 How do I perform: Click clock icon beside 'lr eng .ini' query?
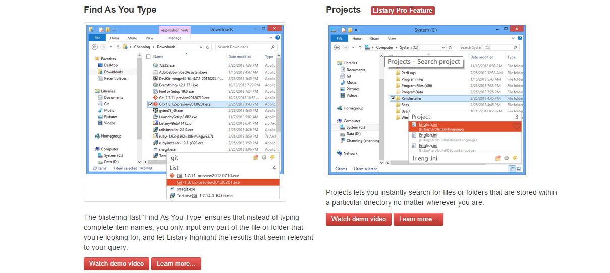[x=506, y=158]
